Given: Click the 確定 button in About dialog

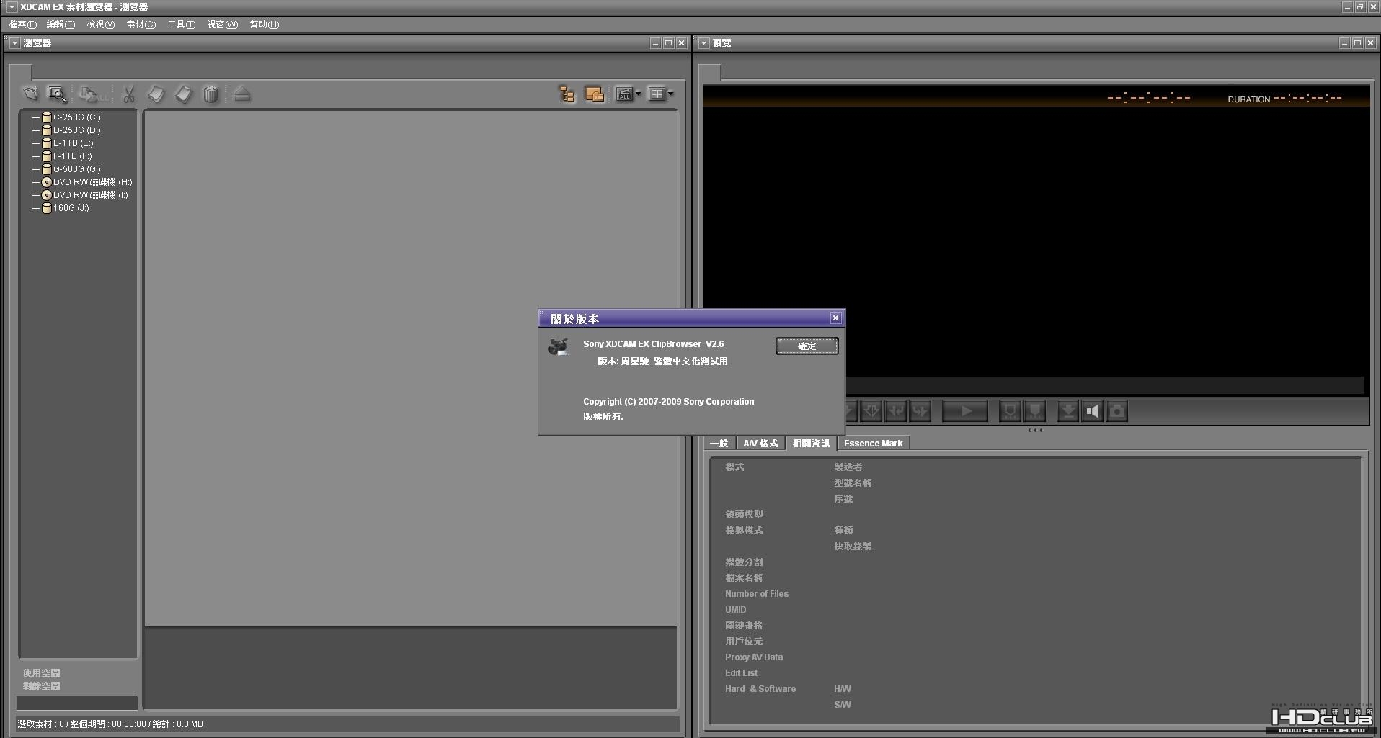Looking at the screenshot, I should 807,346.
